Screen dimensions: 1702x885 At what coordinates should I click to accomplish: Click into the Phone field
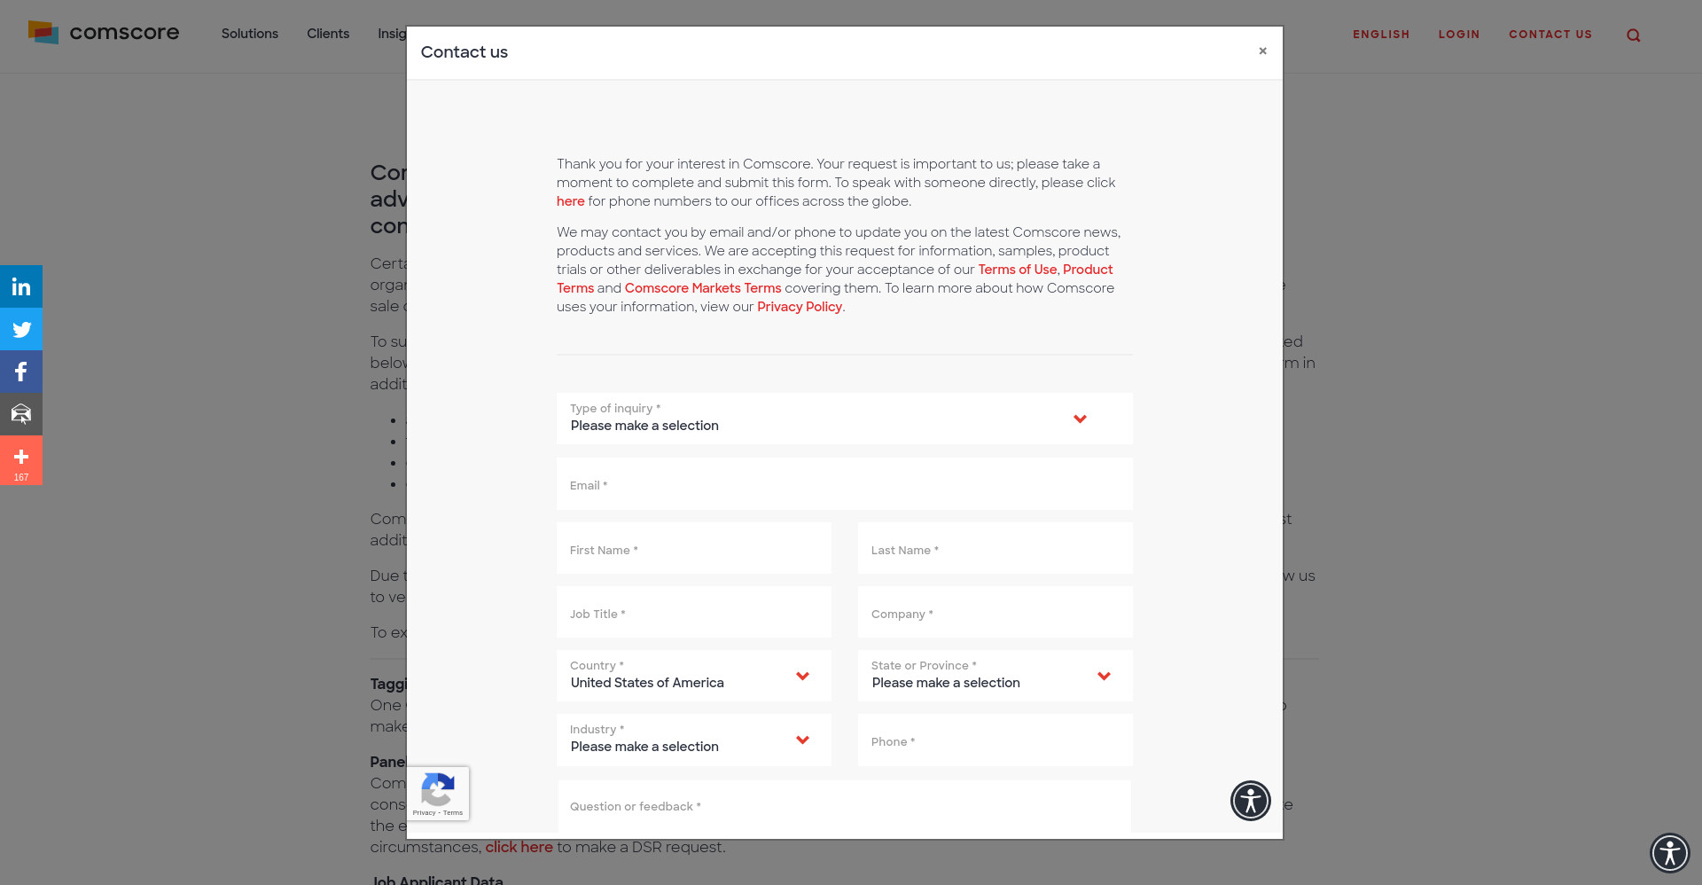995,740
